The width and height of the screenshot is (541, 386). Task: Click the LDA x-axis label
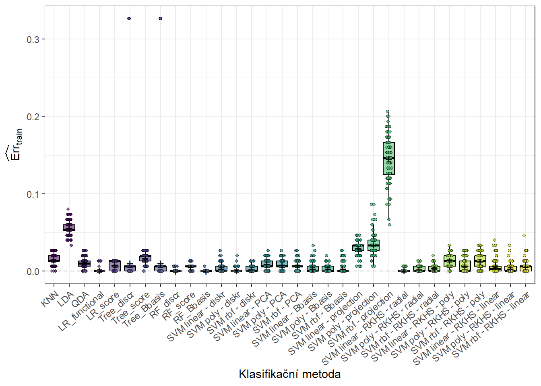[66, 299]
